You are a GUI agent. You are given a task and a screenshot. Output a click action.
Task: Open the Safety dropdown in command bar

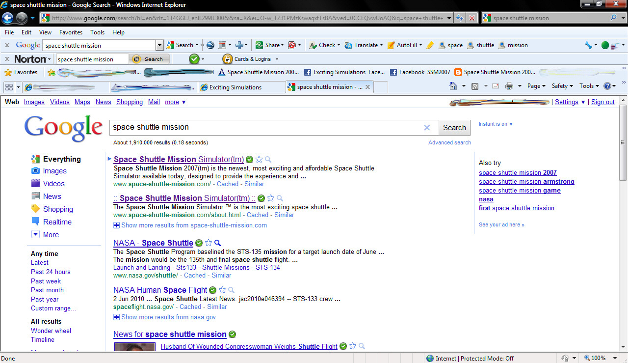click(x=562, y=86)
